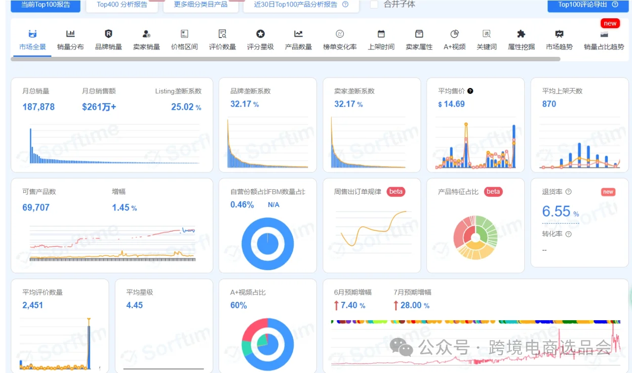Select the 销量分布 chart icon

71,34
